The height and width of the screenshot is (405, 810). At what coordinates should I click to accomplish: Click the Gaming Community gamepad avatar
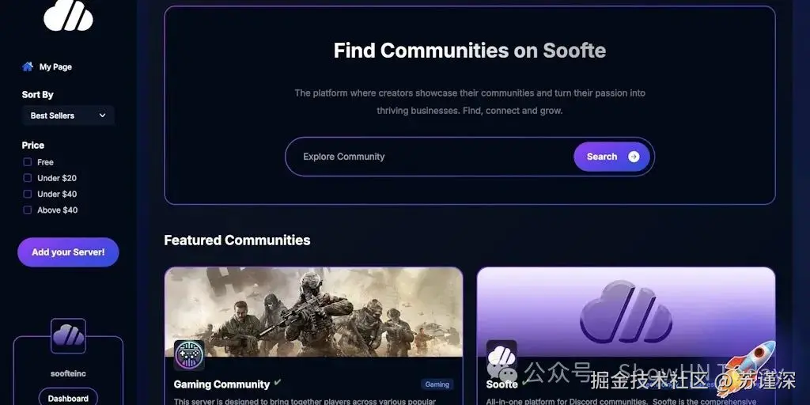tap(189, 355)
